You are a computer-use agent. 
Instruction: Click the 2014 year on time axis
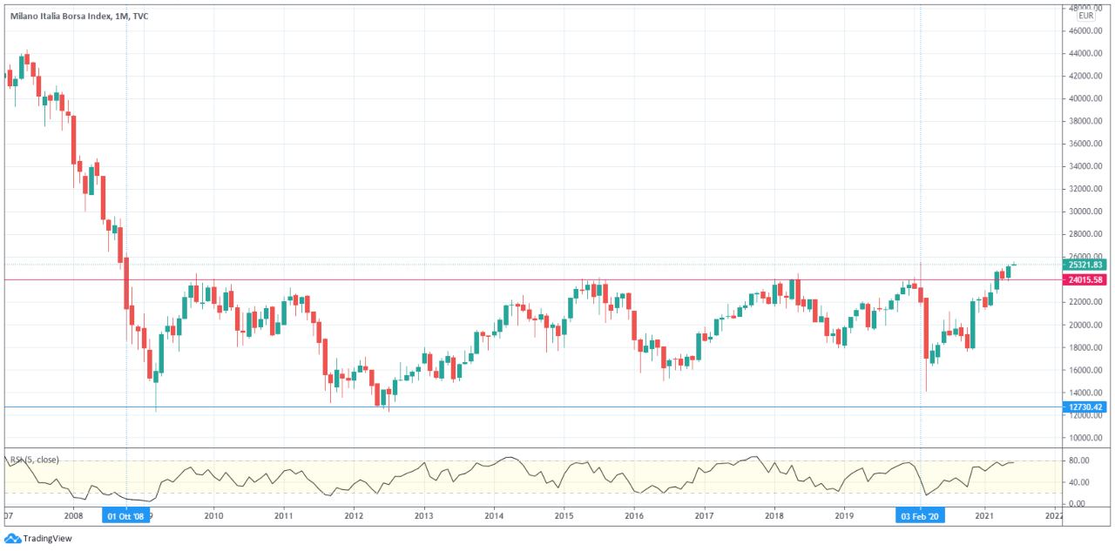click(x=492, y=516)
